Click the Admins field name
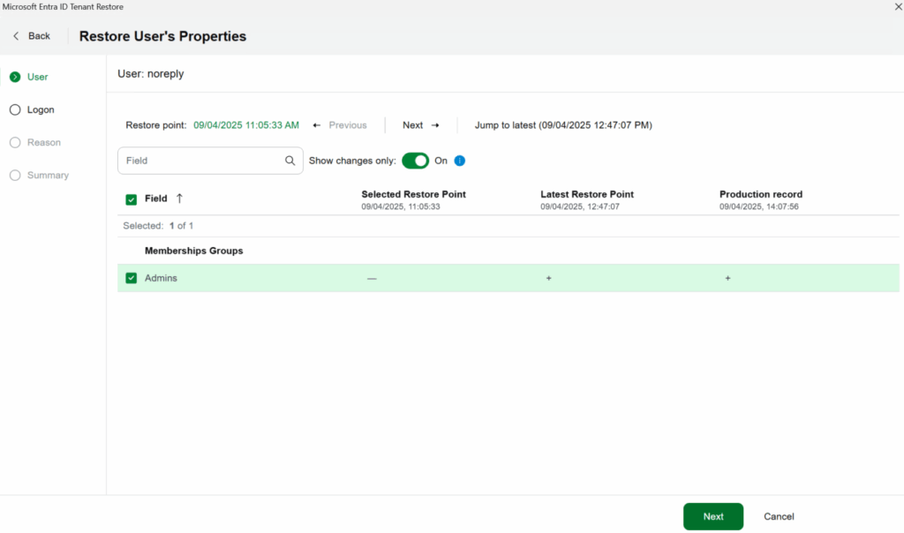The image size is (904, 533). click(x=161, y=278)
